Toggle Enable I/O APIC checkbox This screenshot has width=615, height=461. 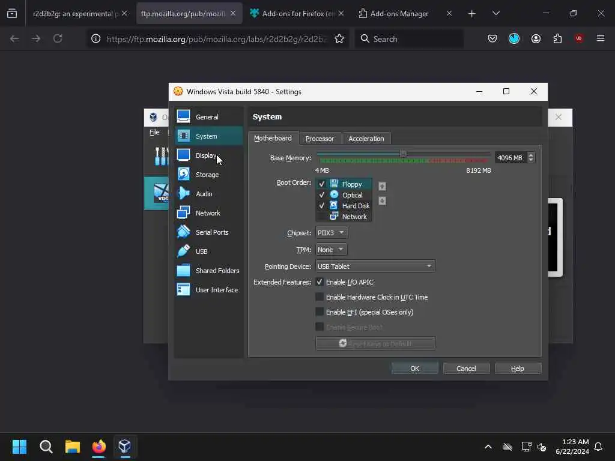(320, 282)
